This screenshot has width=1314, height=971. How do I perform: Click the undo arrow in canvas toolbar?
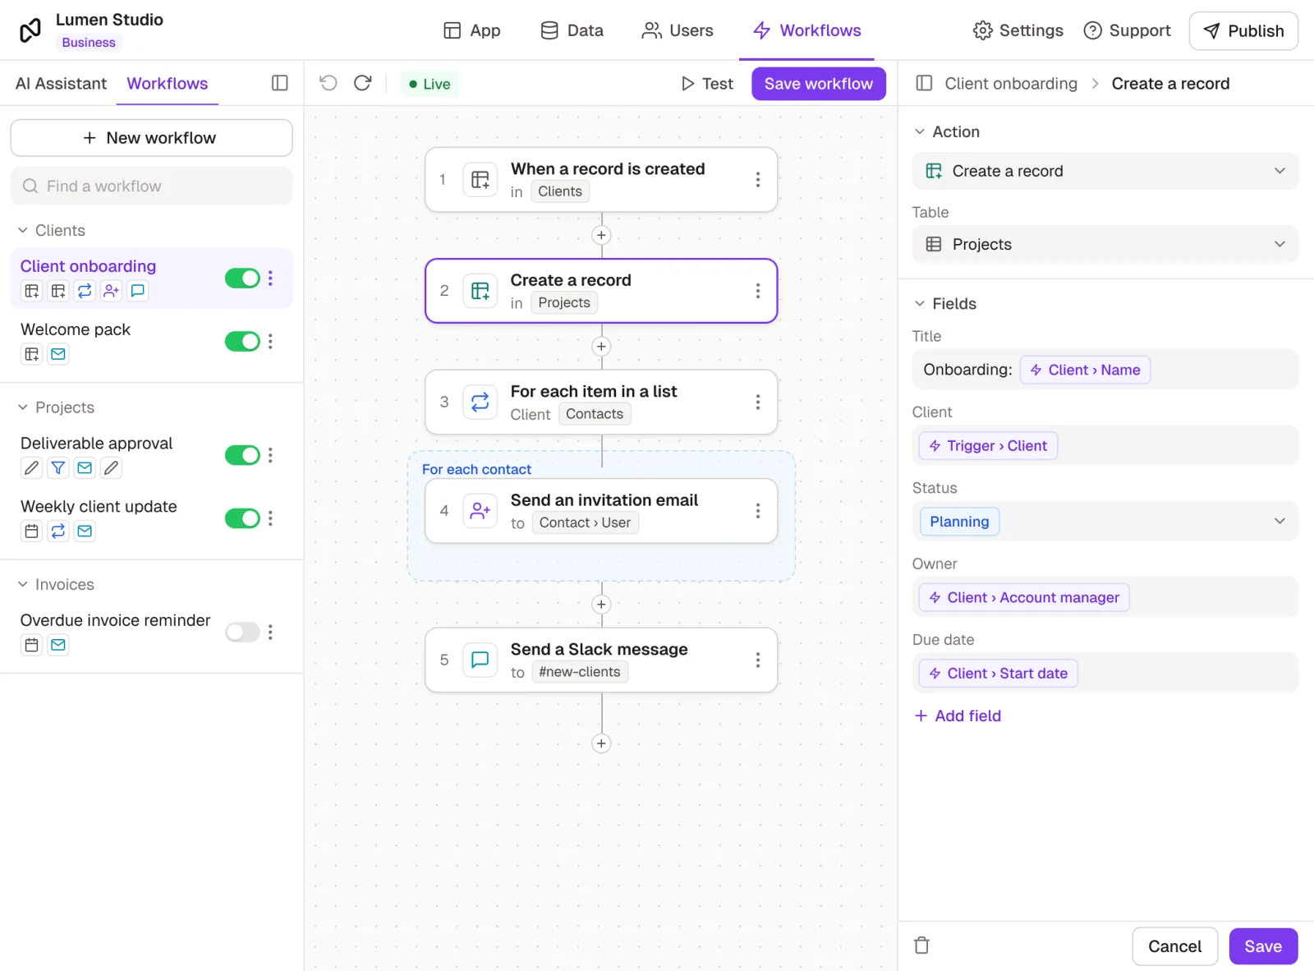(x=328, y=83)
